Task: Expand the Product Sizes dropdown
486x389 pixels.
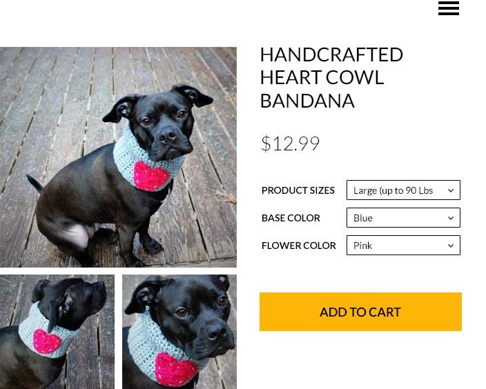Action: (x=403, y=190)
